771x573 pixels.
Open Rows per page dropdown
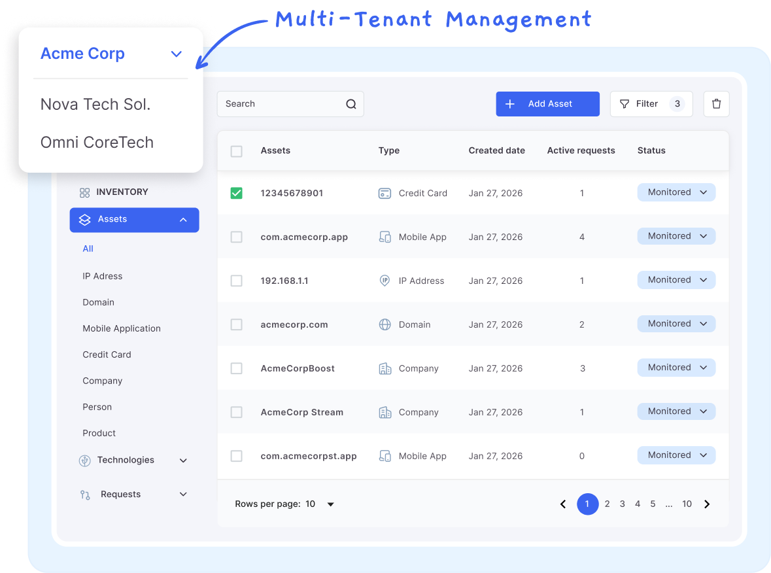tap(330, 504)
